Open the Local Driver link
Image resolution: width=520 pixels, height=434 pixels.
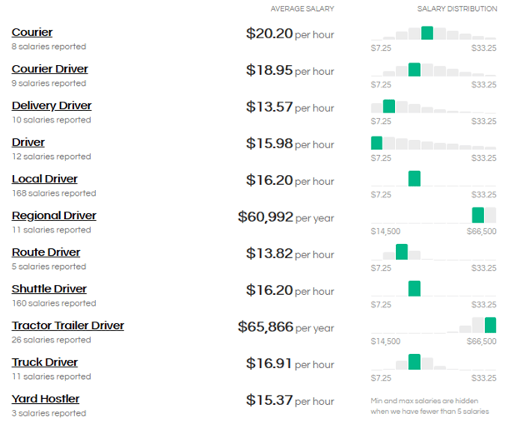coord(44,179)
